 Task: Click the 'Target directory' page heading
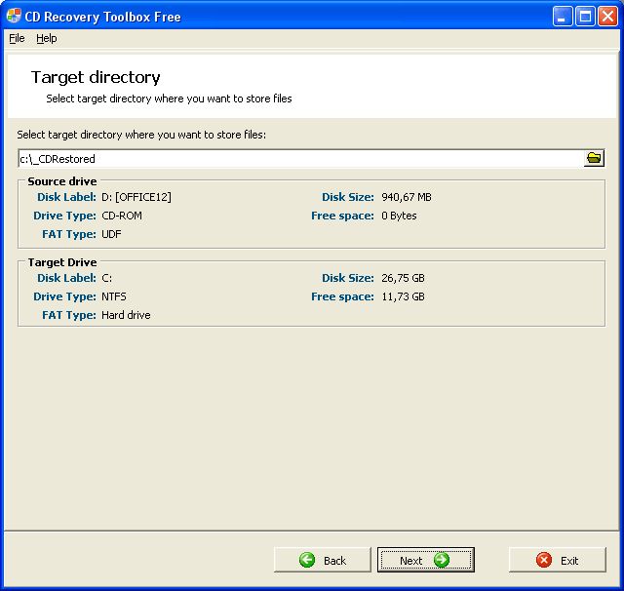click(96, 77)
